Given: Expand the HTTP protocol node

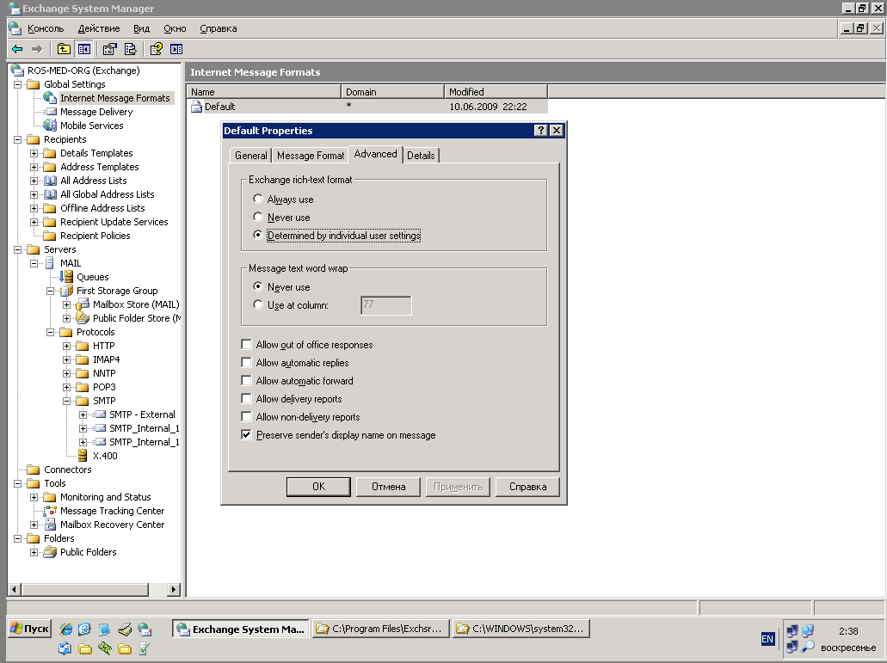Looking at the screenshot, I should tap(67, 346).
